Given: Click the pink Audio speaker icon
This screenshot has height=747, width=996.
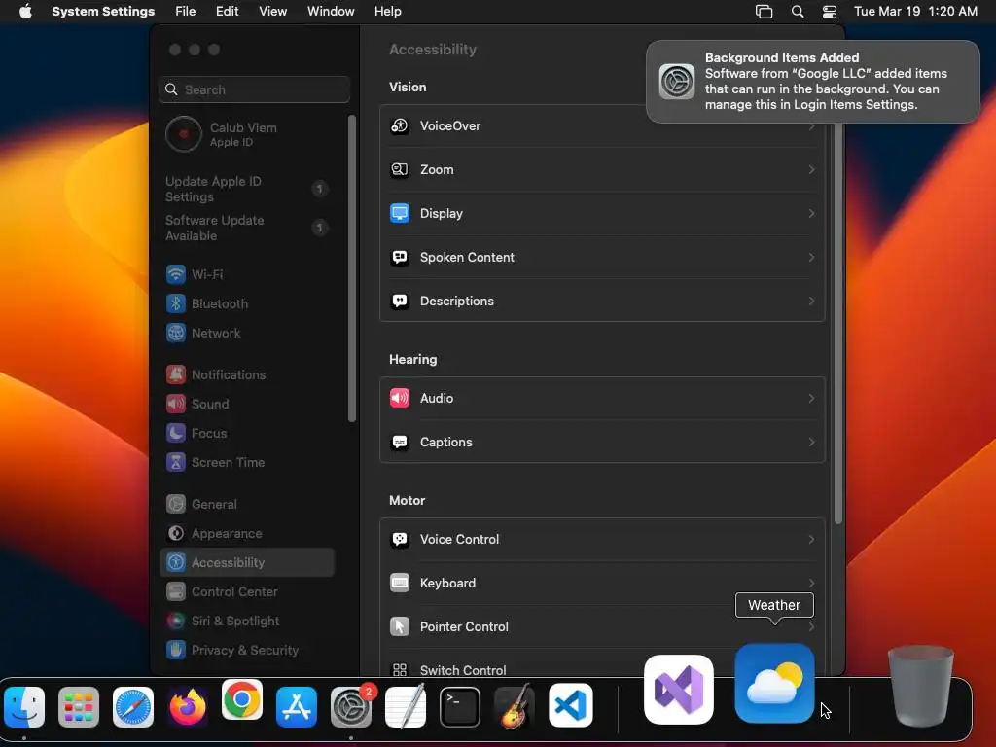Looking at the screenshot, I should (x=399, y=398).
